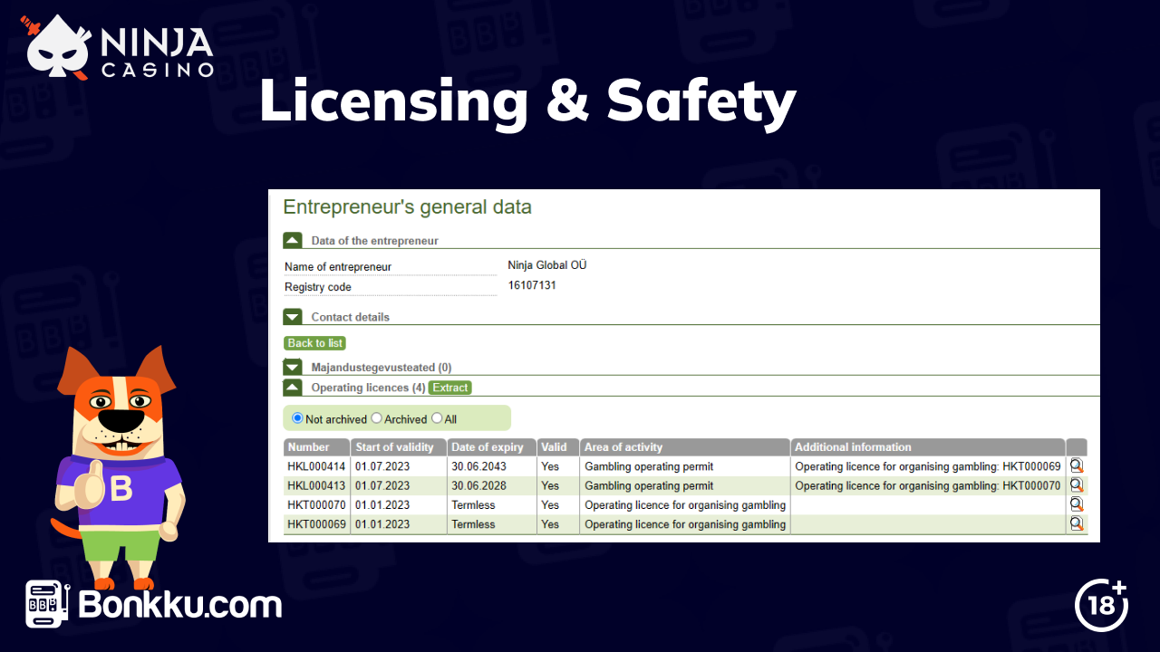Click registry code value 16107131
Screen dimensions: 1160x652
coord(532,285)
